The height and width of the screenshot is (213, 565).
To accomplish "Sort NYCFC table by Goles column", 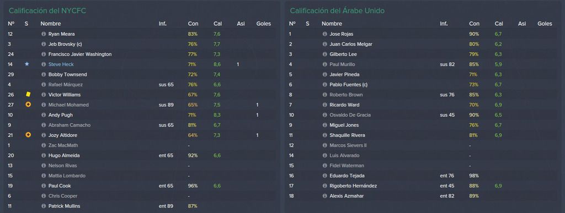I will coord(263,24).
